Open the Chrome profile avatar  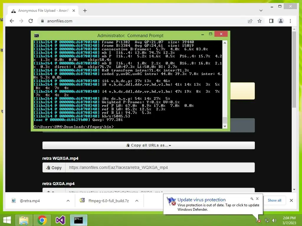[281, 21]
